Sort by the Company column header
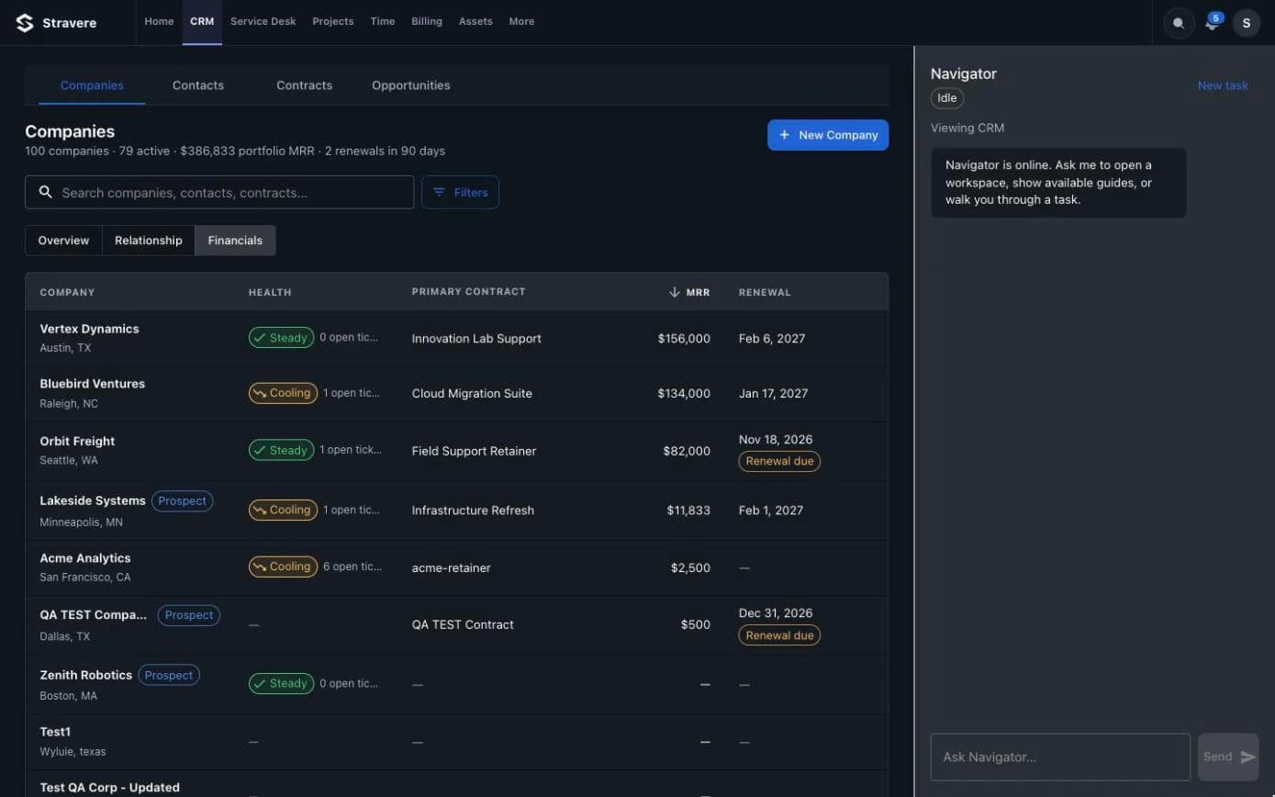The height and width of the screenshot is (797, 1275). [67, 292]
